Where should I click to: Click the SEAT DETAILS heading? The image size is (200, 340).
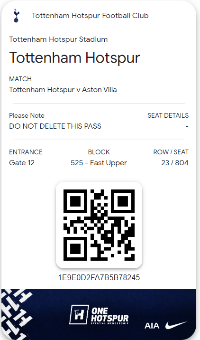[168, 115]
